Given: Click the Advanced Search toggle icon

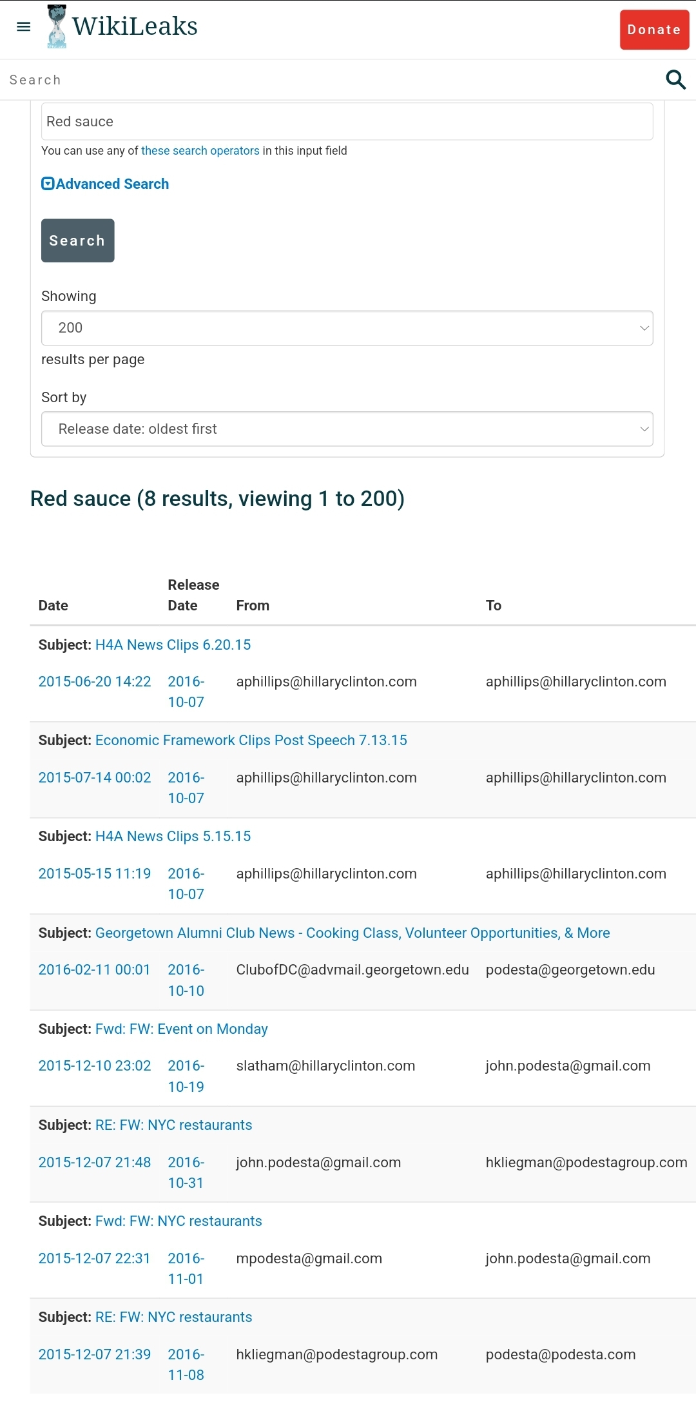Looking at the screenshot, I should pyautogui.click(x=48, y=184).
